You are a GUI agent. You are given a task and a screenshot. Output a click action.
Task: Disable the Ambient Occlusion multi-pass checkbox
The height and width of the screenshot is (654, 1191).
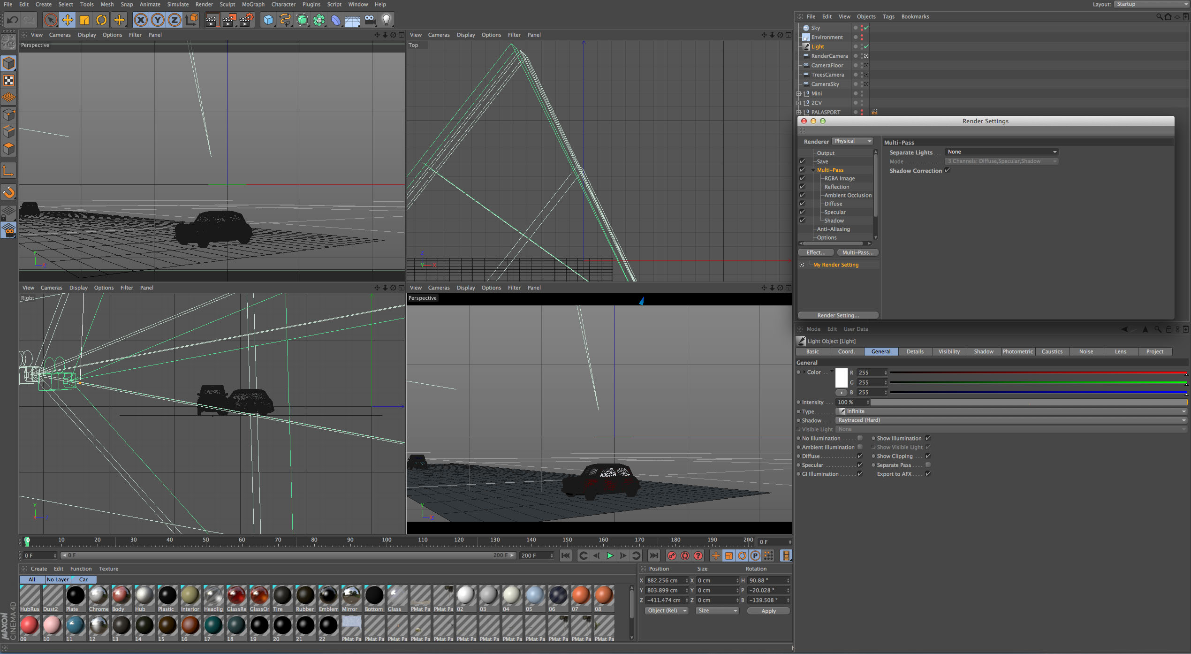point(802,195)
